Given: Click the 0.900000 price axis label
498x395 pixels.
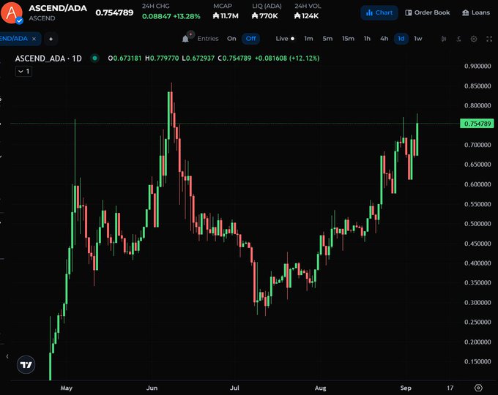Looking at the screenshot, I should coord(477,66).
